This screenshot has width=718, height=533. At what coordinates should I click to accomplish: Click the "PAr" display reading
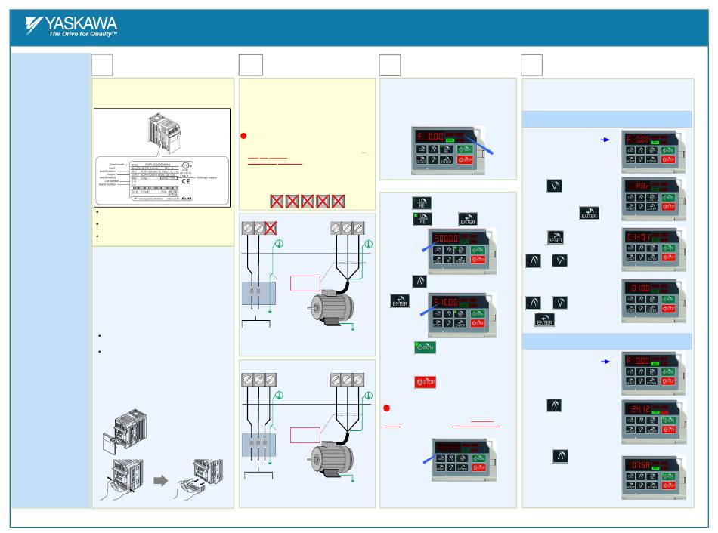(x=642, y=186)
